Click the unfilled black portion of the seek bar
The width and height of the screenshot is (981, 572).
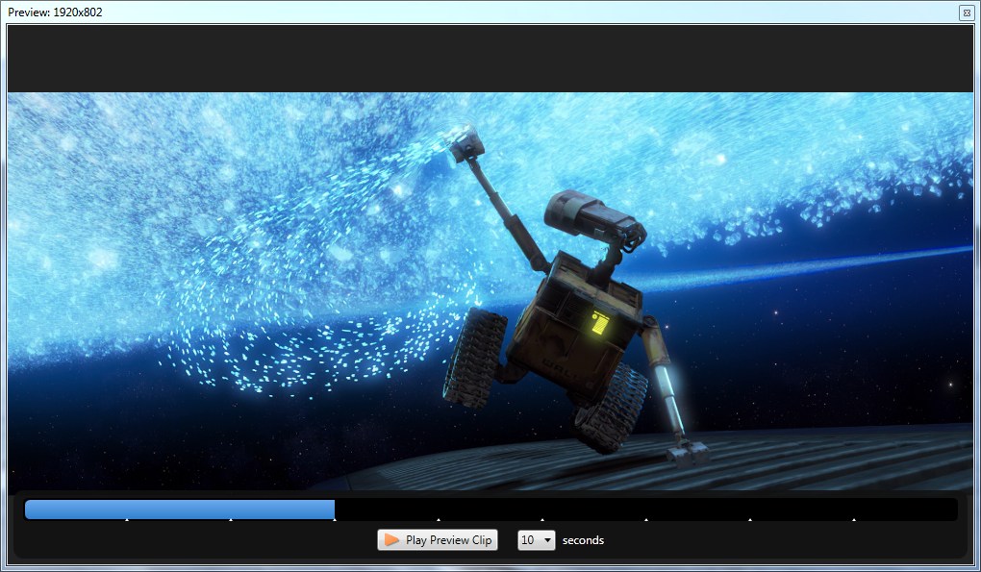pos(645,510)
